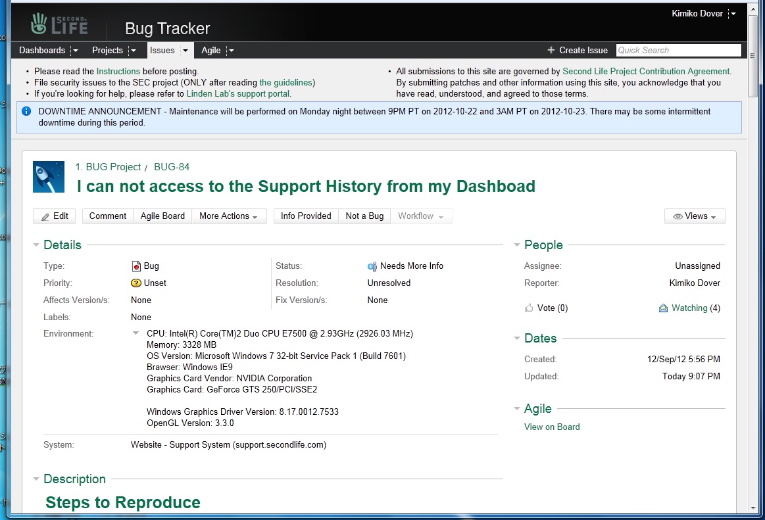
Task: Collapse the Details section
Action: click(x=36, y=245)
